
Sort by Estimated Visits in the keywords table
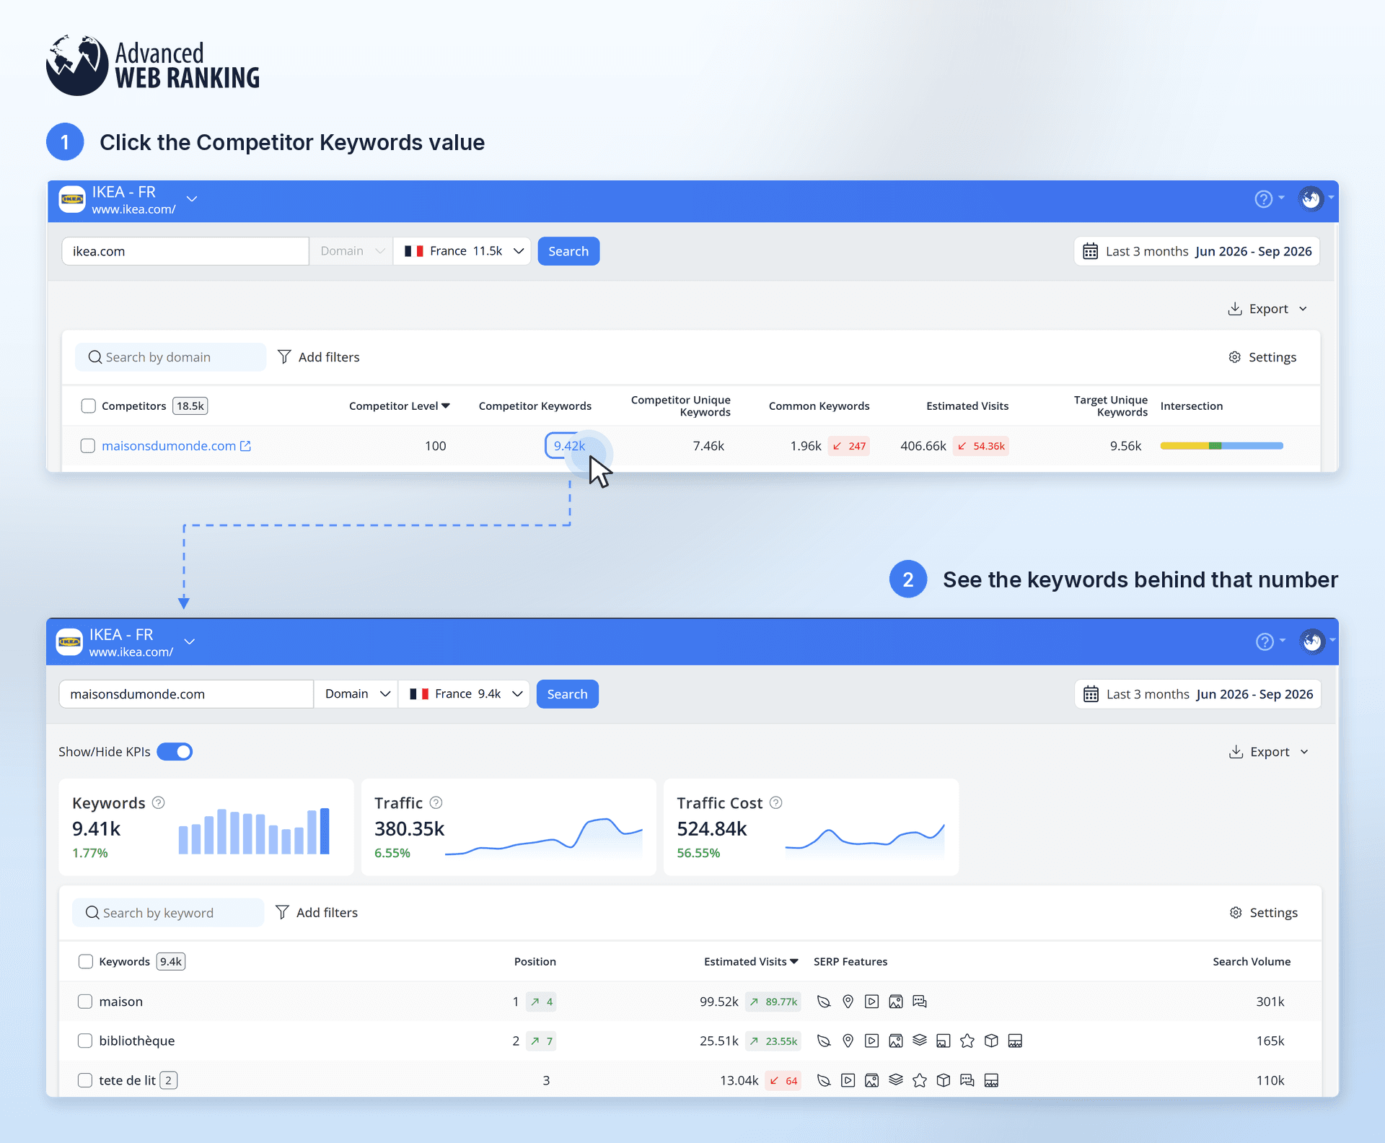tap(751, 961)
